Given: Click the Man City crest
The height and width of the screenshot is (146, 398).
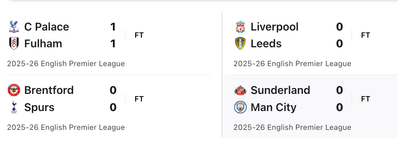Looking at the screenshot, I should click(x=241, y=107).
